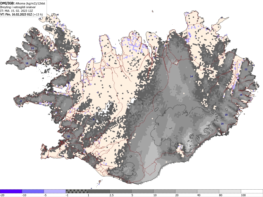Image resolution: width=263 pixels, height=197 pixels.
Task: Click the checkered -1 to 1 legend swatch
Action: [x=77, y=191]
